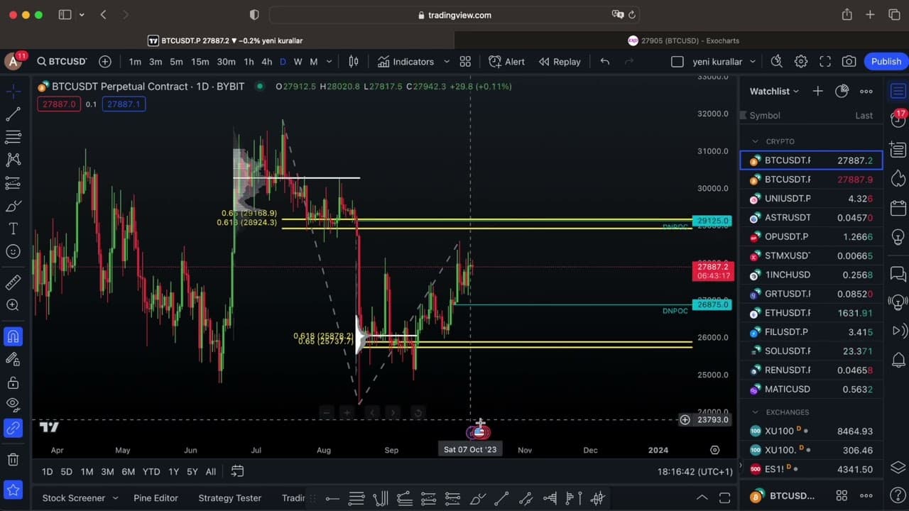Open the candlestick chart style selector
Image resolution: width=909 pixels, height=511 pixels.
click(354, 62)
